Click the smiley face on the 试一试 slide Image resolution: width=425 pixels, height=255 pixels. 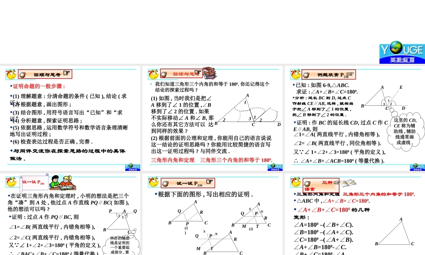(154, 182)
